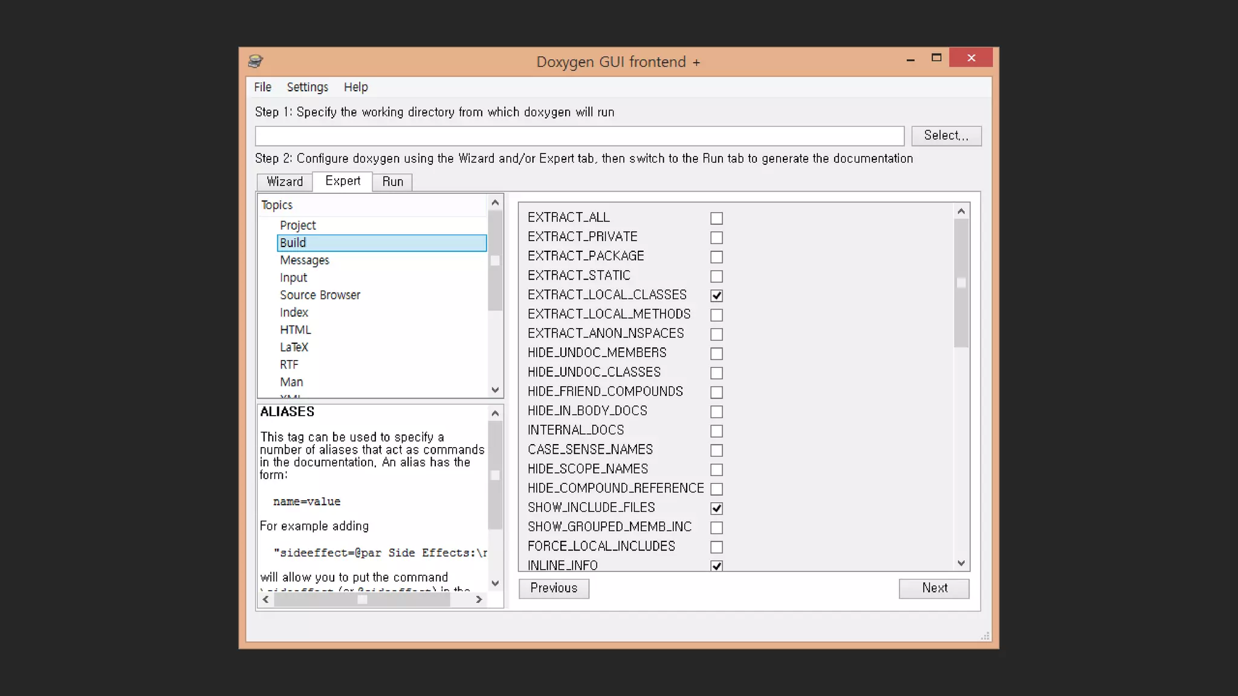Click the options list vertical scrollbar thumb
The height and width of the screenshot is (696, 1238).
[961, 283]
